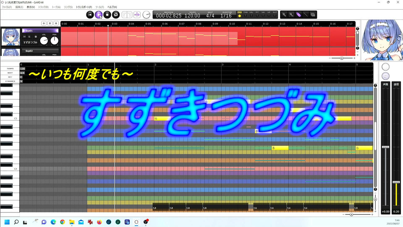Select the TMG parameter mode button
The image size is (403, 227).
pyautogui.click(x=246, y=16)
